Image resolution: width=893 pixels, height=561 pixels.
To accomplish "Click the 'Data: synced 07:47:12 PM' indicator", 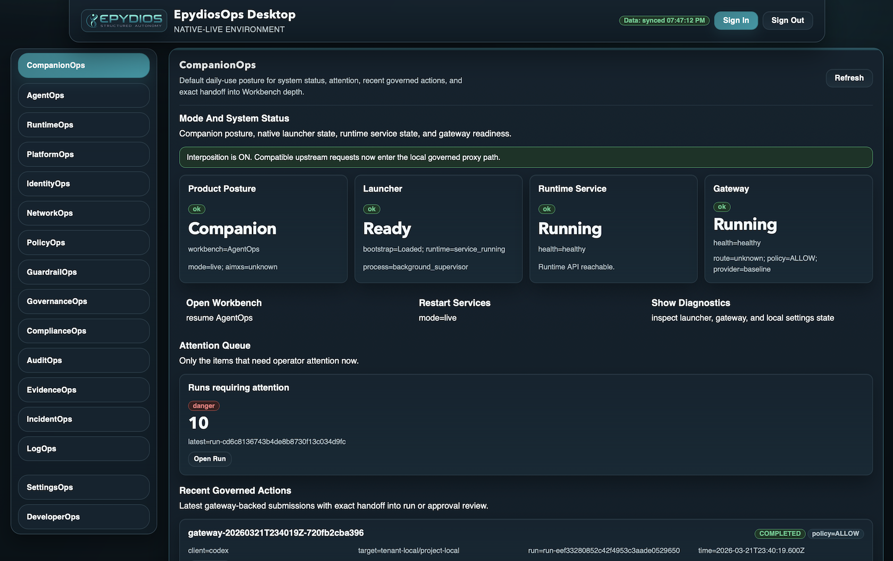I will coord(664,20).
